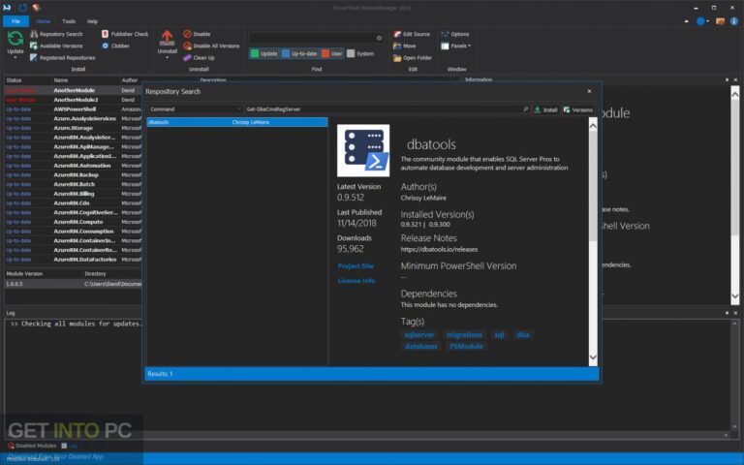Click Clean Up in the ribbon
The height and width of the screenshot is (465, 744).
(199, 58)
